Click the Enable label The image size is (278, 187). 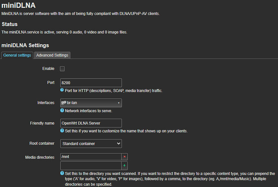pyautogui.click(x=48, y=69)
